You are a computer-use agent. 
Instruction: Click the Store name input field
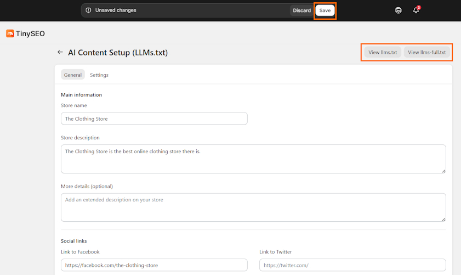[x=154, y=119]
